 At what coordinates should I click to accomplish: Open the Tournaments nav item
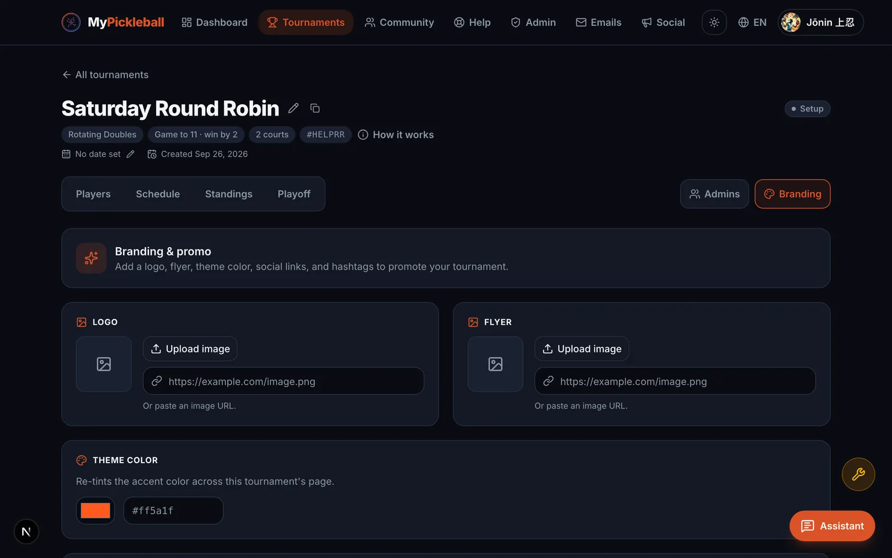point(306,22)
